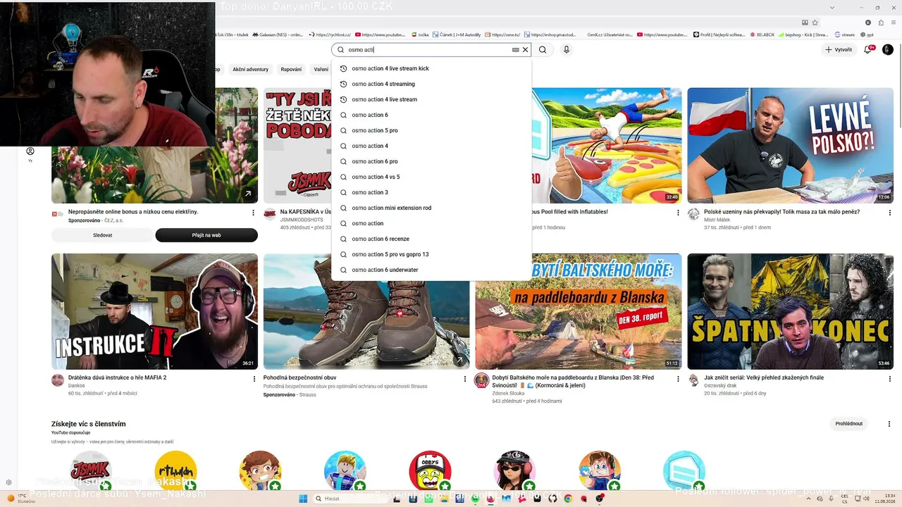Image resolution: width=902 pixels, height=507 pixels.
Task: Open the paddleboard Blanska video thumbnail
Action: pyautogui.click(x=578, y=311)
